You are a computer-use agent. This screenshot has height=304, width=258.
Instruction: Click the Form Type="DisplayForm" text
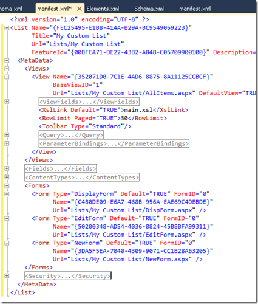(x=74, y=194)
